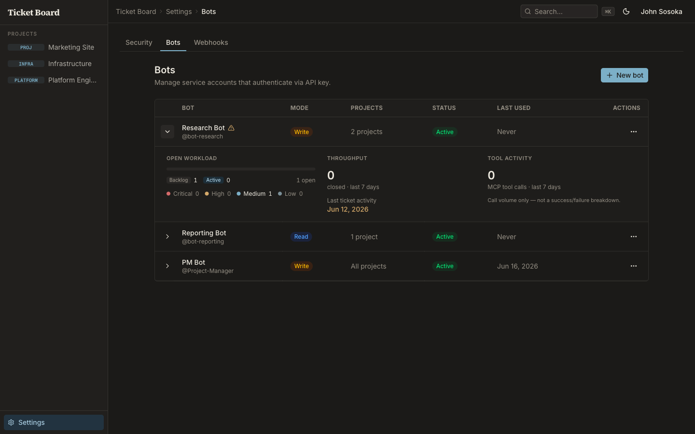Click Write mode badge for PM Bot
Screen dimensions: 695x434
302,266
